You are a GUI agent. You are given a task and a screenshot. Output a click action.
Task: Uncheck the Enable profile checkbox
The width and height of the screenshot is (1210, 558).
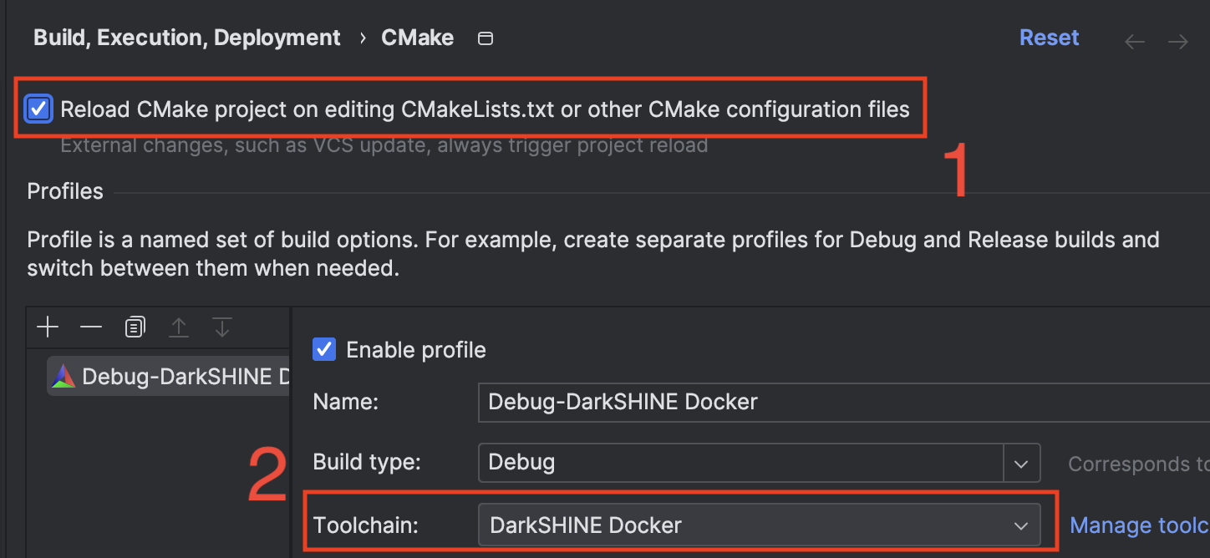pos(324,349)
